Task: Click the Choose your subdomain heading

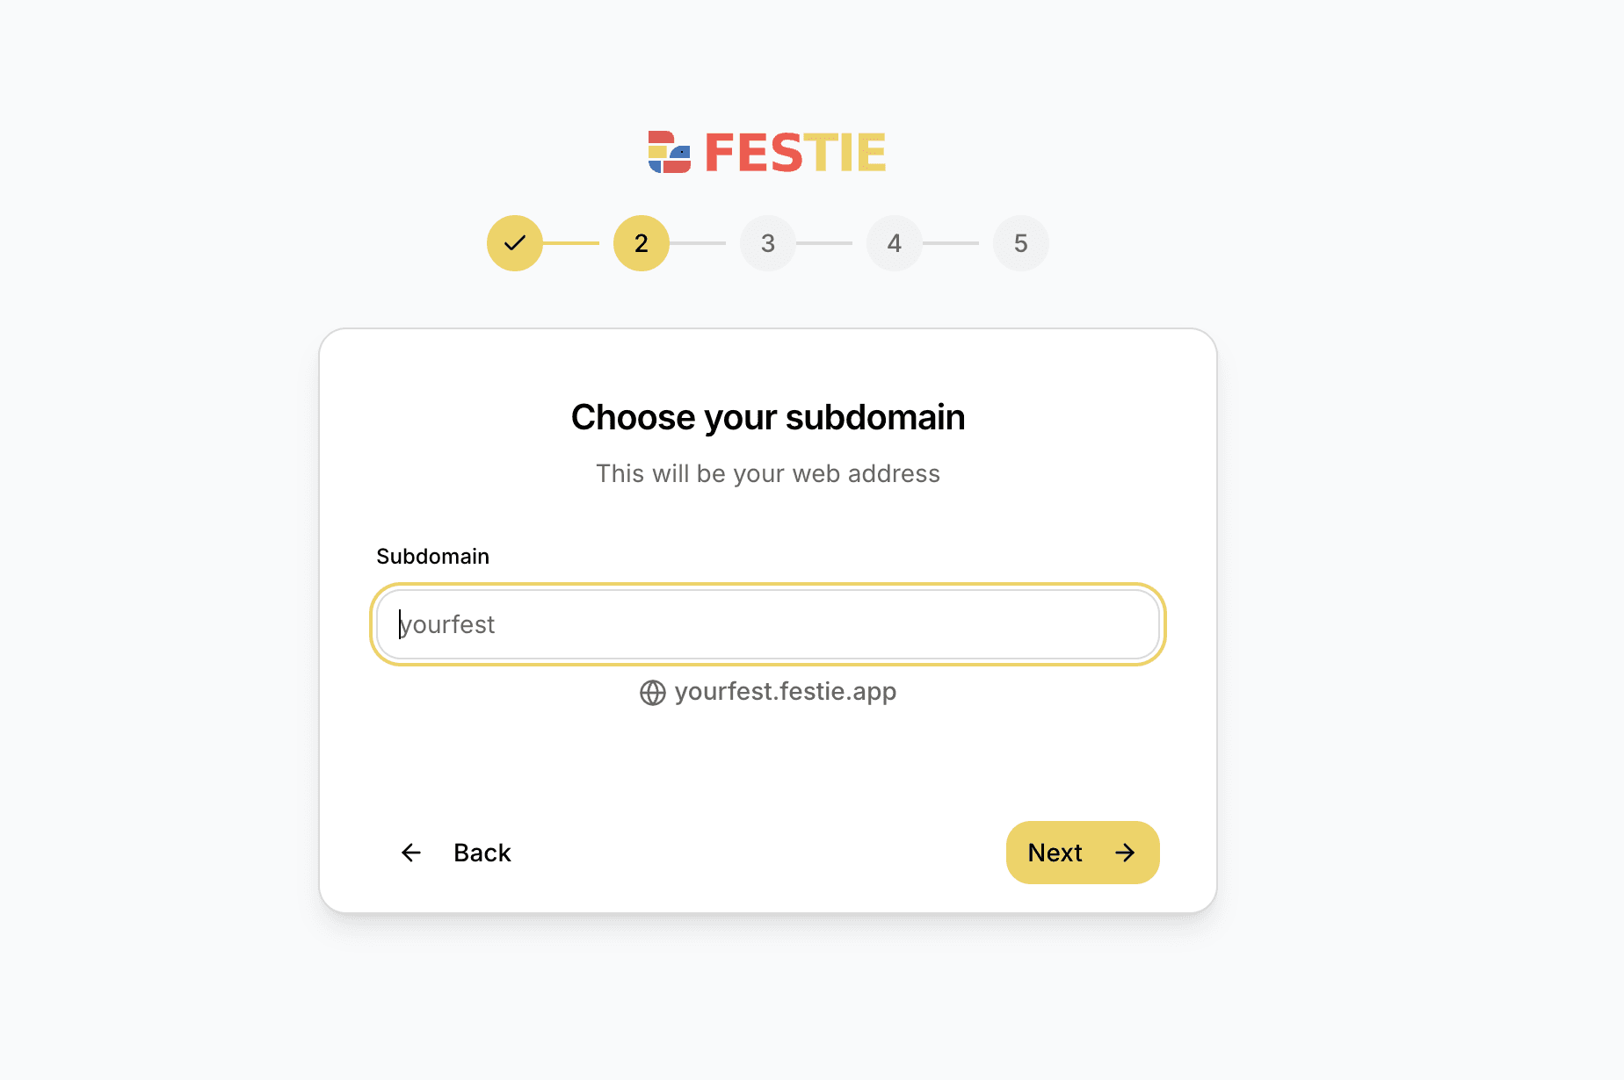Action: tap(768, 417)
